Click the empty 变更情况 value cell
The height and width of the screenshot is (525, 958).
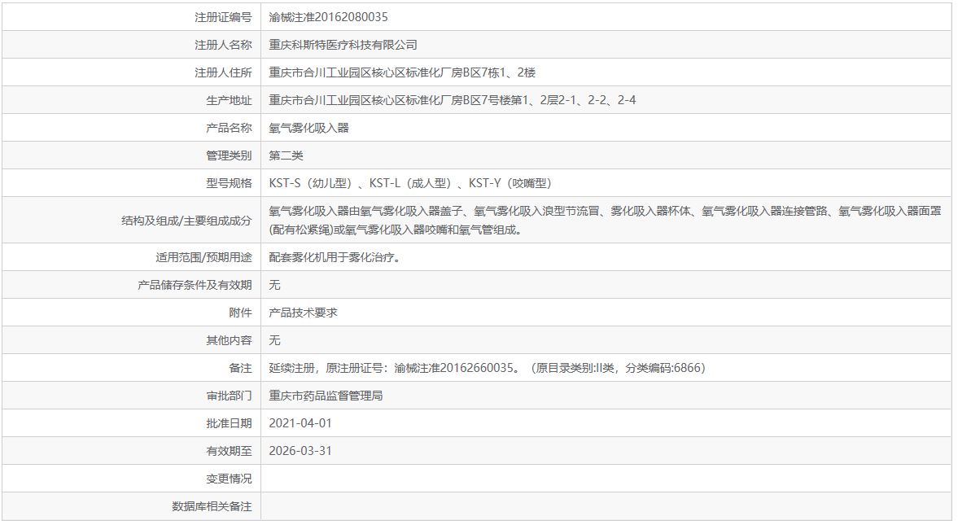[488, 478]
